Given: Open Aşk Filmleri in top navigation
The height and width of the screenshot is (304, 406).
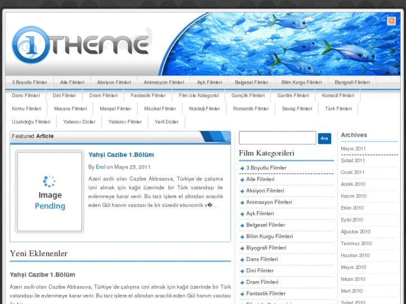Looking at the screenshot, I should 209,82.
